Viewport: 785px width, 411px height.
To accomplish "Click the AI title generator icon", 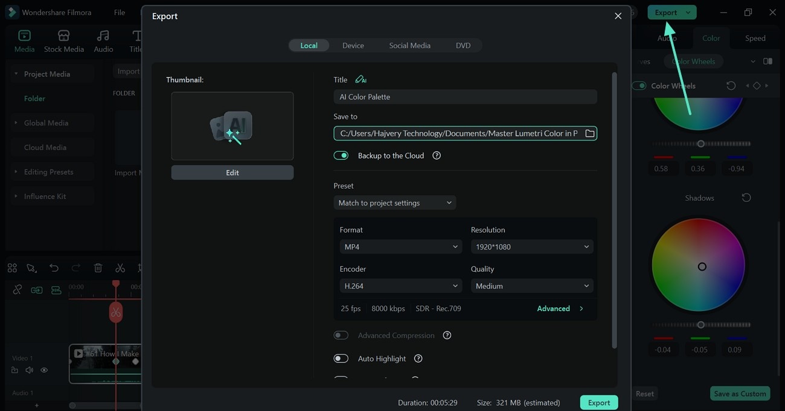I will [x=360, y=80].
